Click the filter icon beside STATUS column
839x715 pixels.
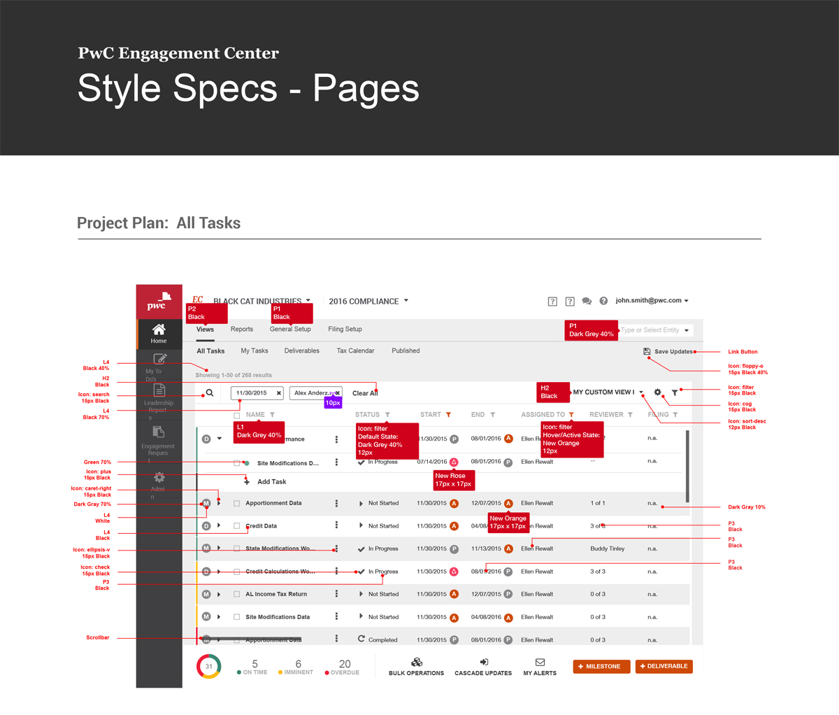[387, 415]
